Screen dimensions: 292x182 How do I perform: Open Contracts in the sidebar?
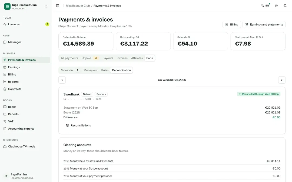point(26,89)
